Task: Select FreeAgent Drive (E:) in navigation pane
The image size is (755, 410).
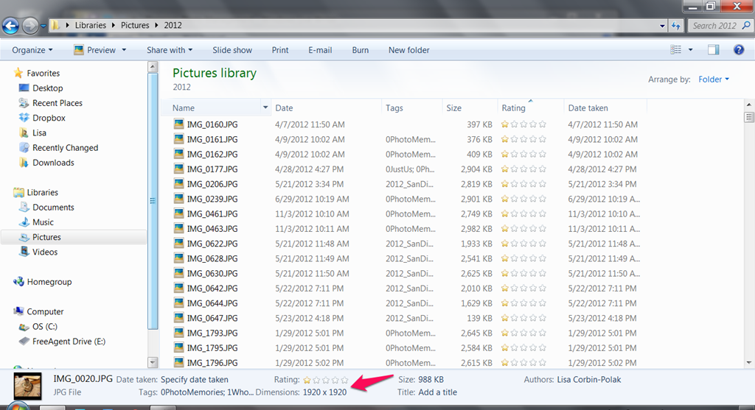Action: click(x=69, y=342)
